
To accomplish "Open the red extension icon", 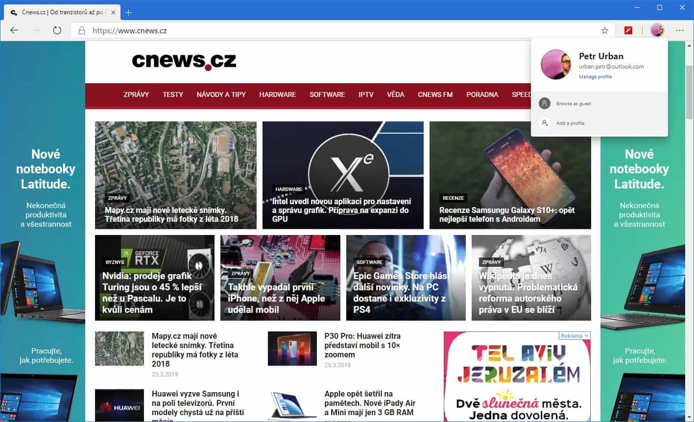I will click(x=628, y=30).
